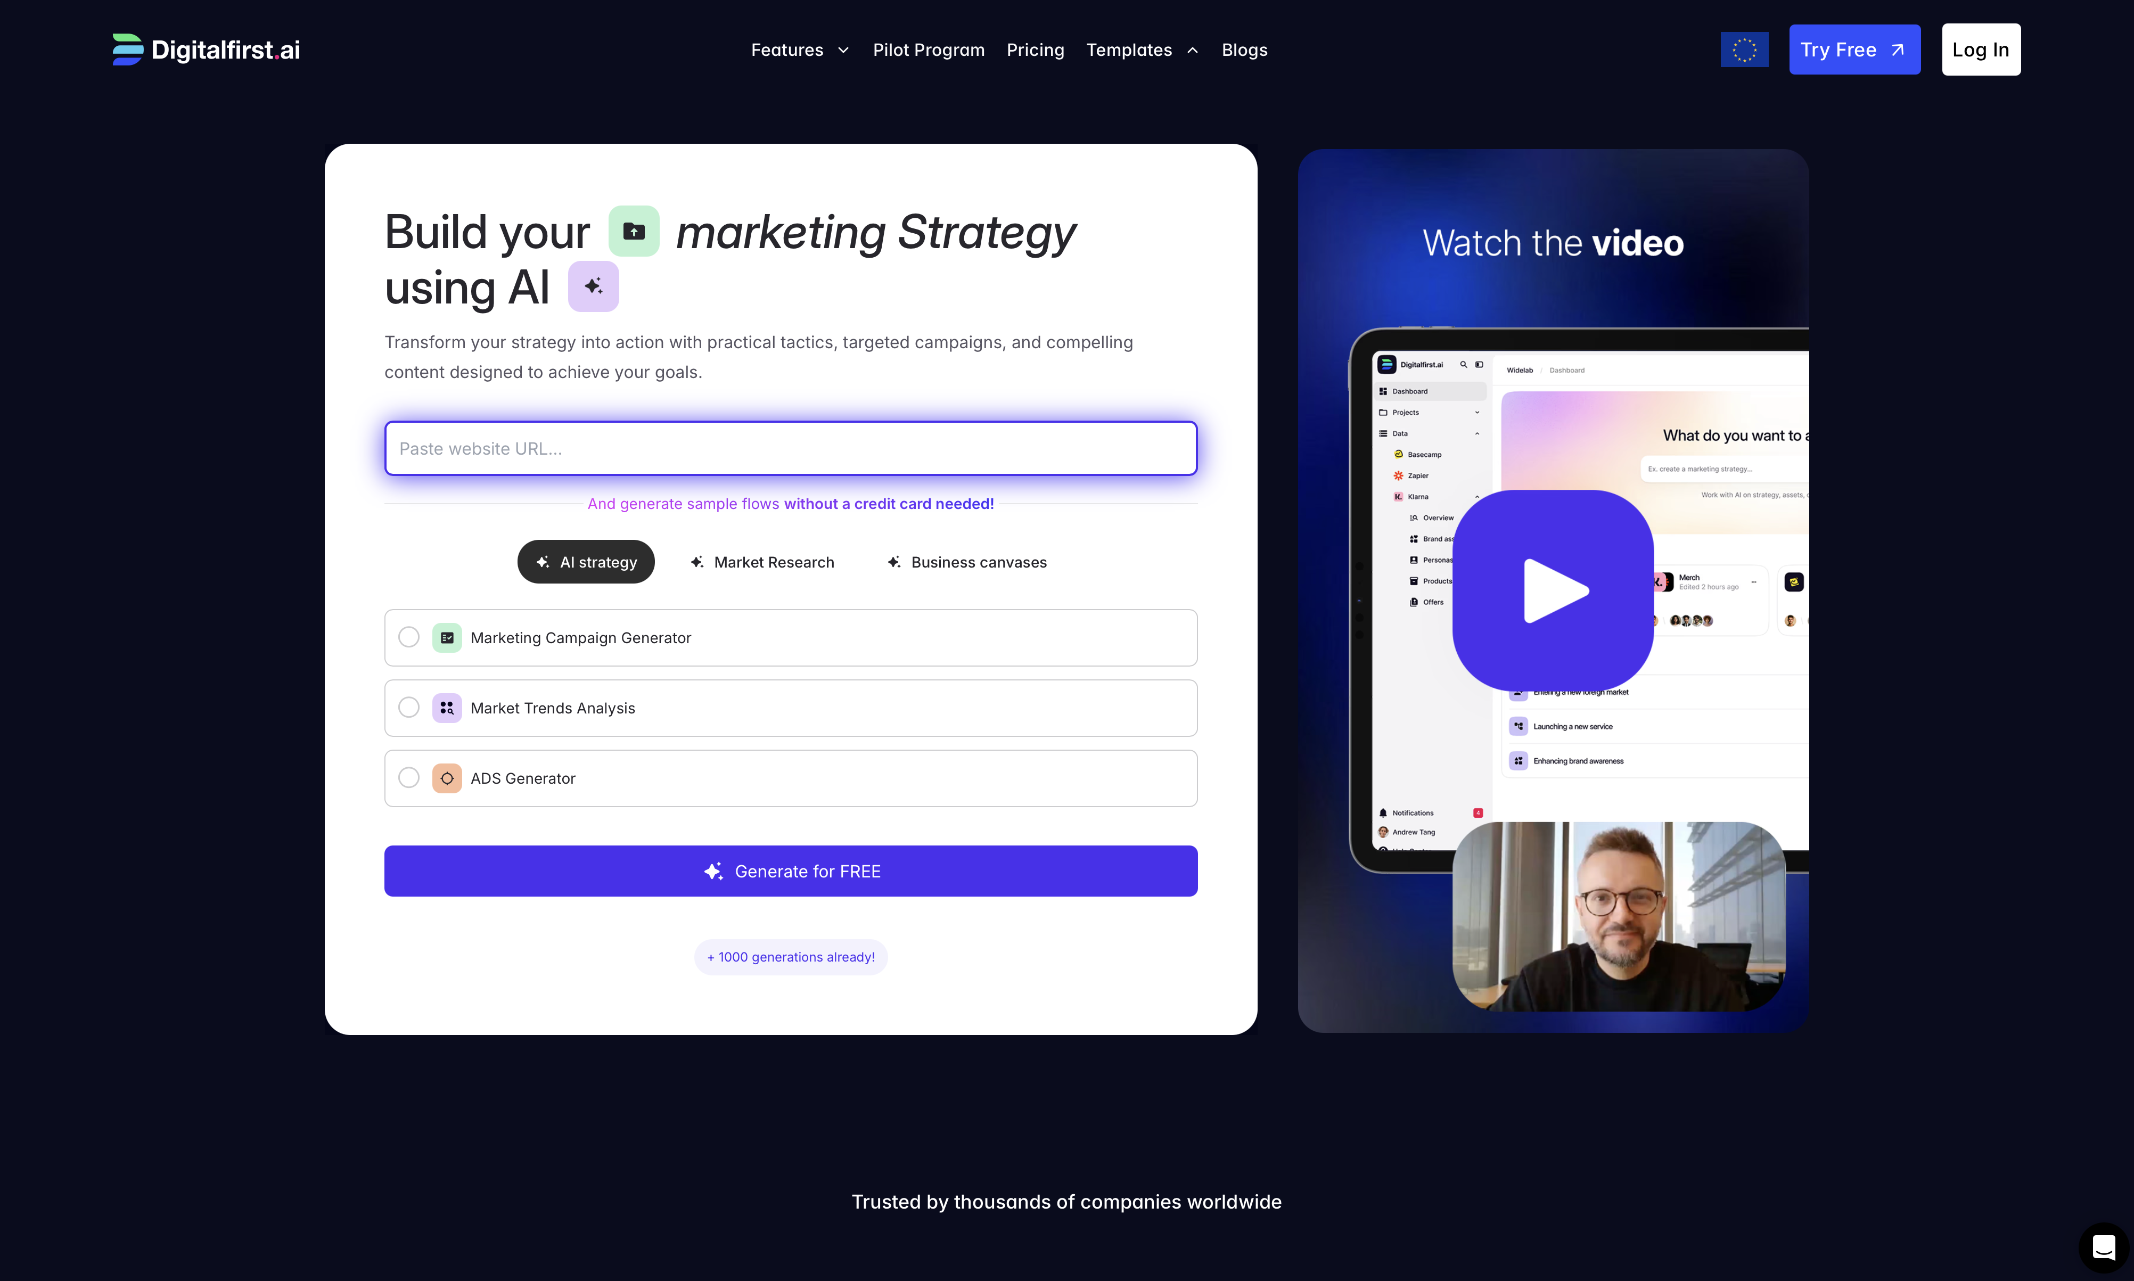The height and width of the screenshot is (1281, 2134).
Task: Select the Marketing Campaign Generator radio button
Action: click(x=409, y=637)
